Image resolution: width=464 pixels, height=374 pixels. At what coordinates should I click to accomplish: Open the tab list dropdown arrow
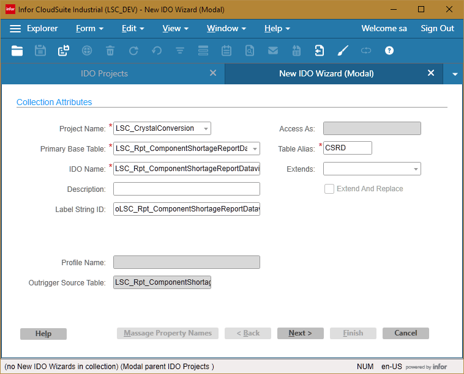tap(455, 74)
